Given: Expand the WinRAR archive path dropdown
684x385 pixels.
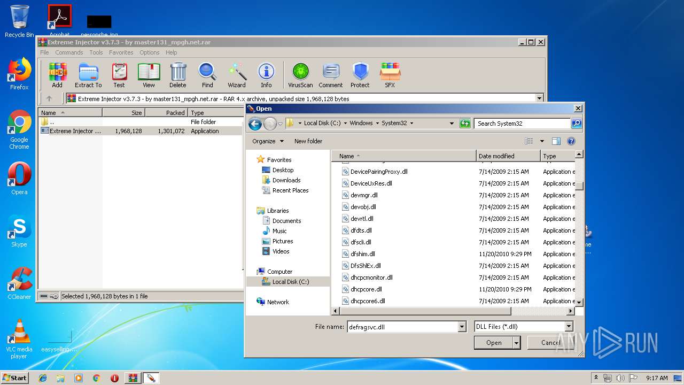Looking at the screenshot, I should tap(539, 98).
